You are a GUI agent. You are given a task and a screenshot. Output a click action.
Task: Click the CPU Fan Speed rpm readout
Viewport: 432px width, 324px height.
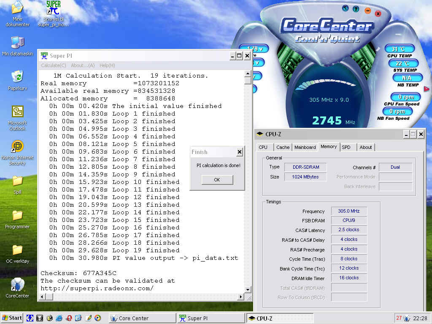tap(406, 97)
